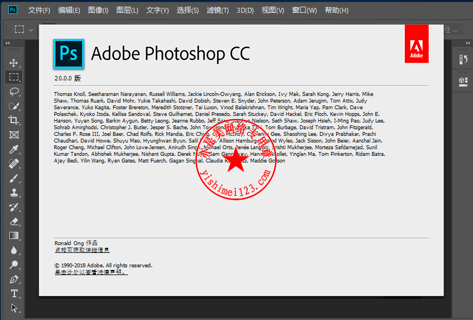Collapse the right panel dock double-arrow

coord(467,43)
